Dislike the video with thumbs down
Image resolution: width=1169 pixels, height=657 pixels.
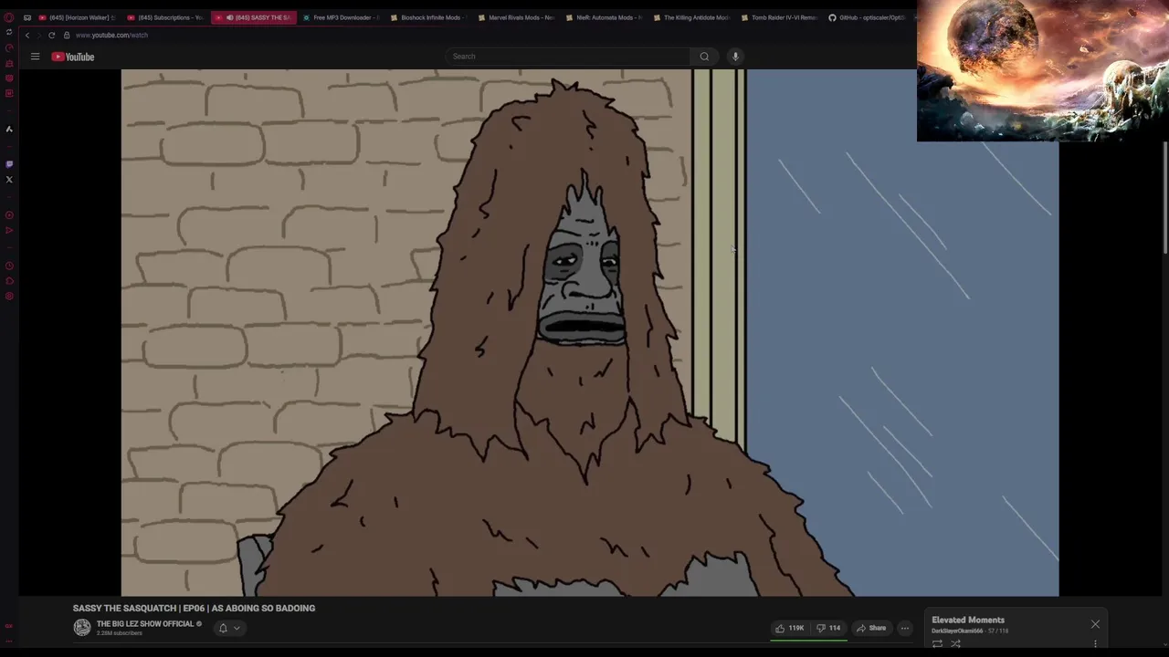coord(828,628)
